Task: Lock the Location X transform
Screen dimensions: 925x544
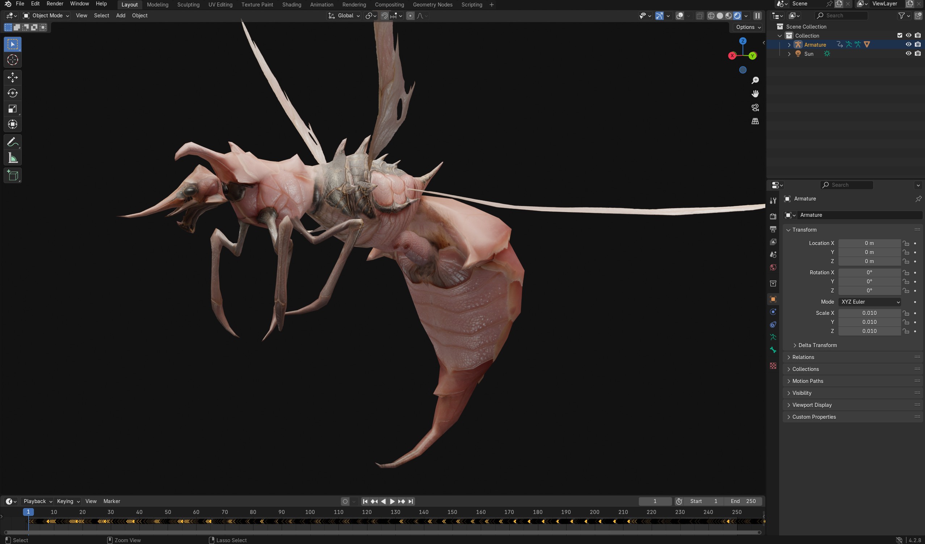Action: coord(906,243)
